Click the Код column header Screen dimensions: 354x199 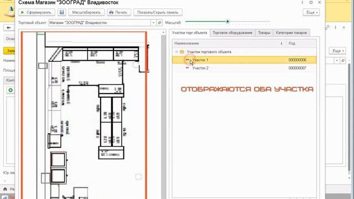pyautogui.click(x=301, y=43)
